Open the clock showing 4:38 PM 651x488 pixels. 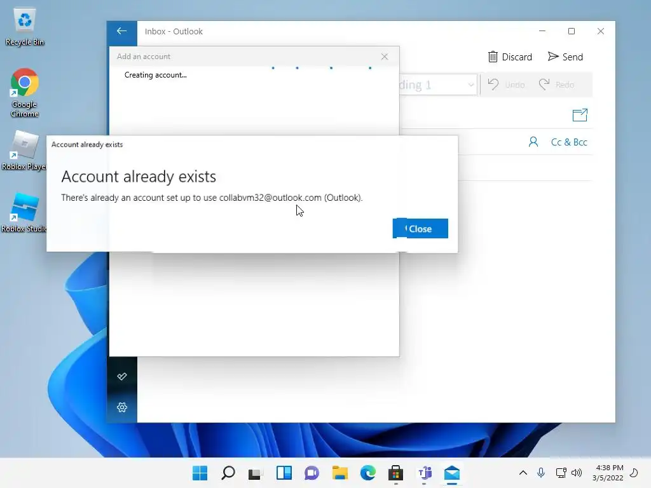(x=608, y=473)
